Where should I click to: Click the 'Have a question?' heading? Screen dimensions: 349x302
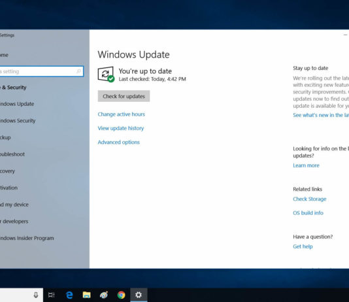tap(312, 237)
